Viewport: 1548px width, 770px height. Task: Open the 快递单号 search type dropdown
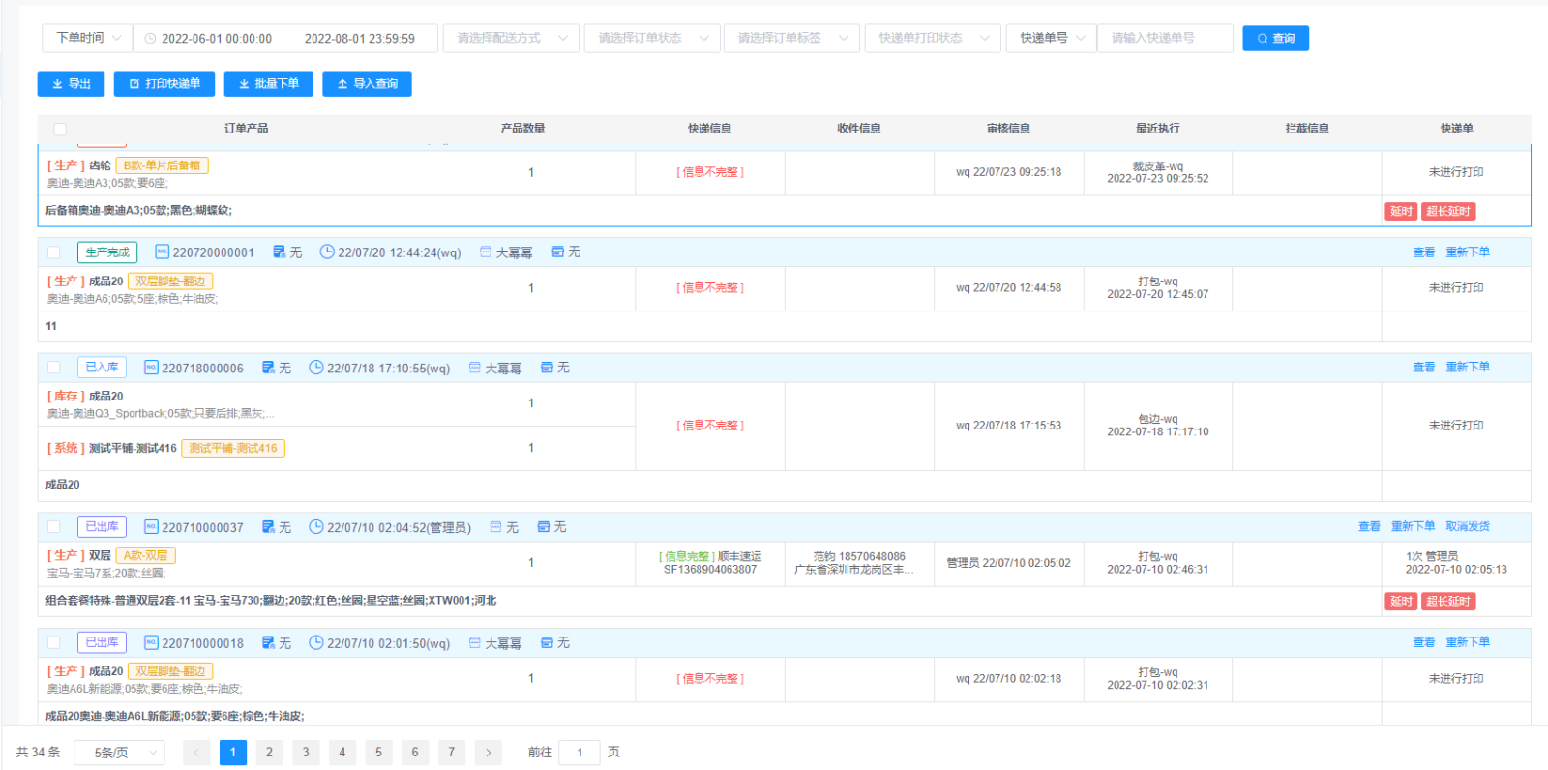pyautogui.click(x=1052, y=38)
